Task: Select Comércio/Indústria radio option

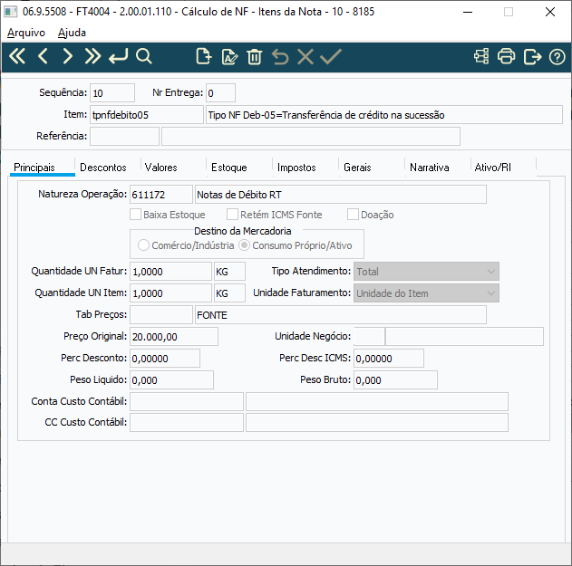Action: [x=143, y=245]
